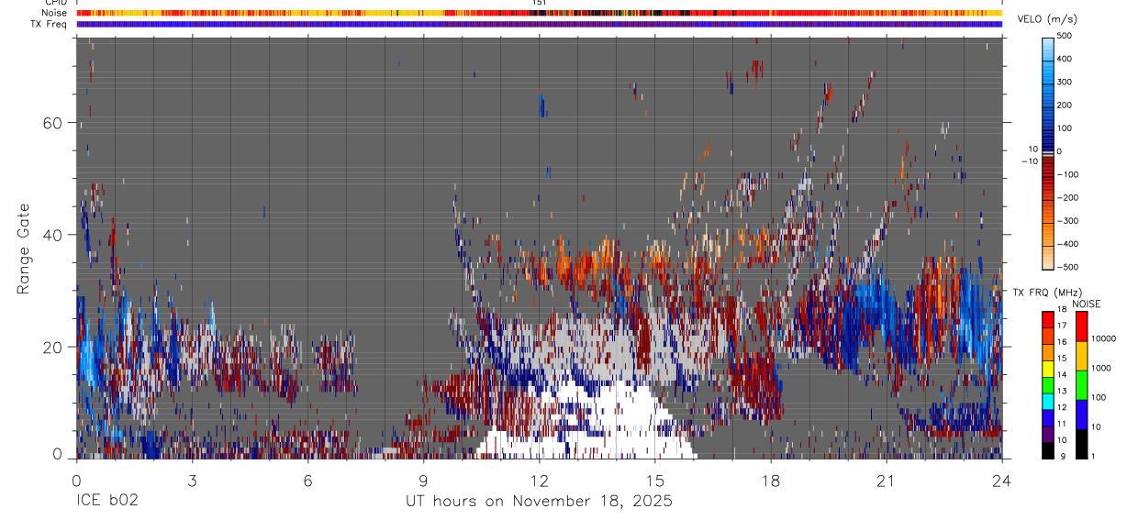Image resolution: width=1127 pixels, height=520 pixels.
Task: Select the 300 label on velocity scale
Action: pyautogui.click(x=1065, y=82)
